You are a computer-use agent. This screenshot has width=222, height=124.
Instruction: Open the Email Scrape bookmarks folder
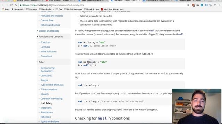[92, 9]
